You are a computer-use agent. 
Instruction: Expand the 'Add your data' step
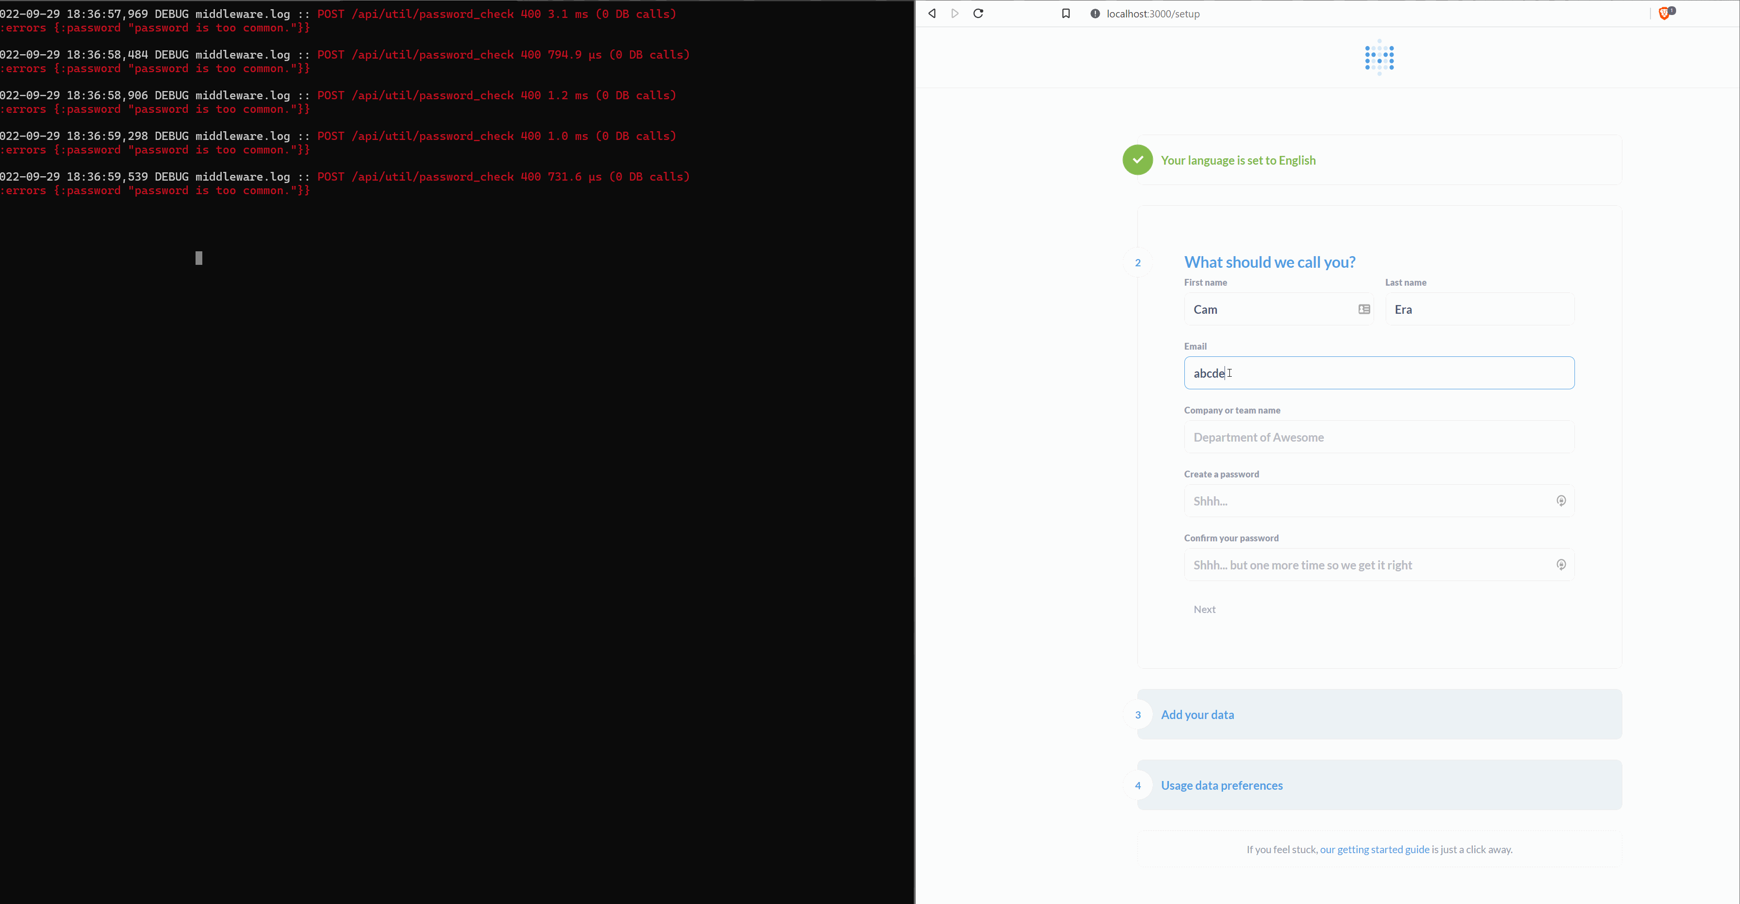pyautogui.click(x=1197, y=714)
